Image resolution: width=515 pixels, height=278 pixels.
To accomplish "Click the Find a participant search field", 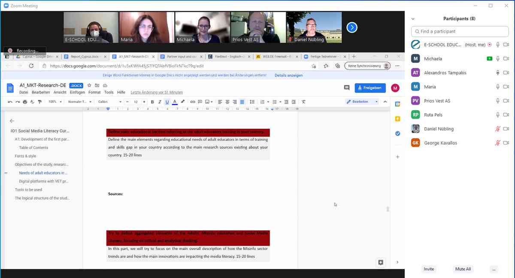I will pyautogui.click(x=460, y=31).
